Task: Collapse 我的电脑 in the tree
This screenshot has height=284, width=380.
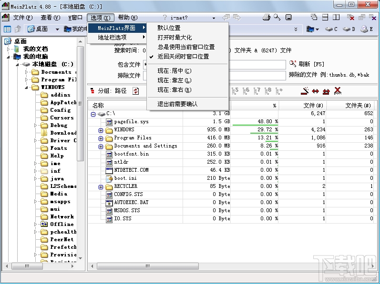Action: click(x=9, y=57)
